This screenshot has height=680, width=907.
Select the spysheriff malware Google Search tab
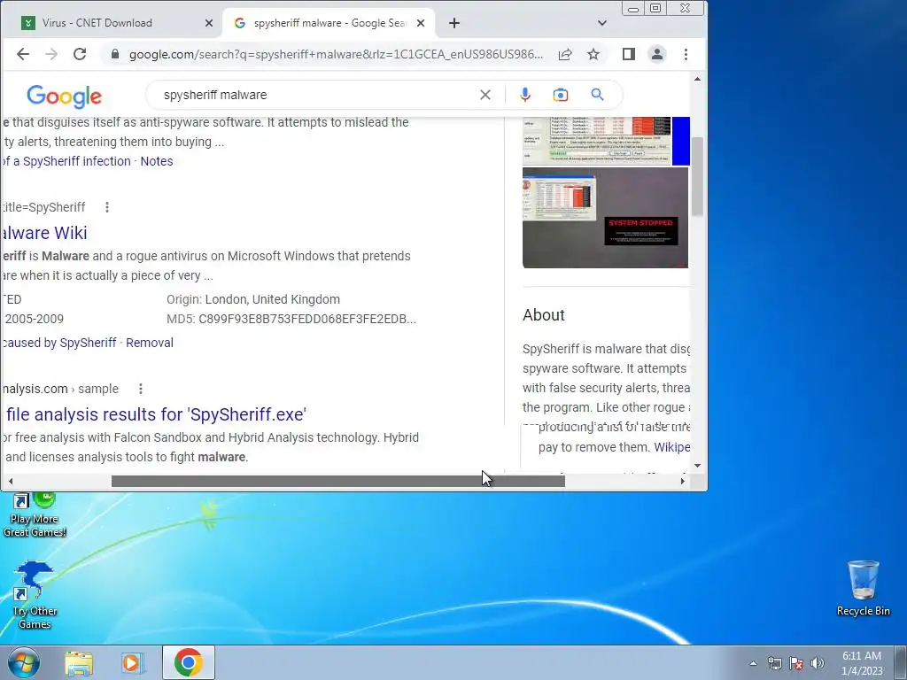[329, 23]
